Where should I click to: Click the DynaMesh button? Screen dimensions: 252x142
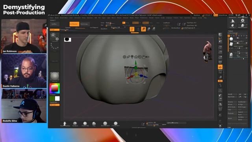[104, 29]
